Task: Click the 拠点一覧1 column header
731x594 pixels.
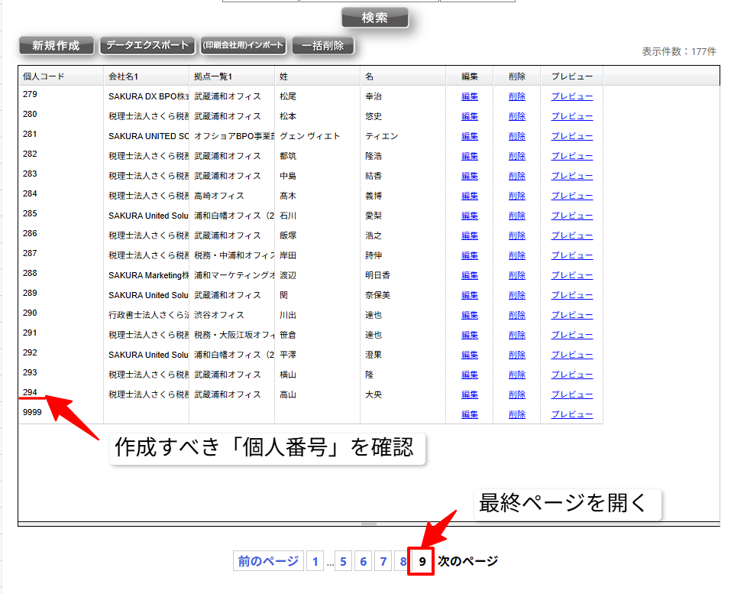Action: (213, 76)
